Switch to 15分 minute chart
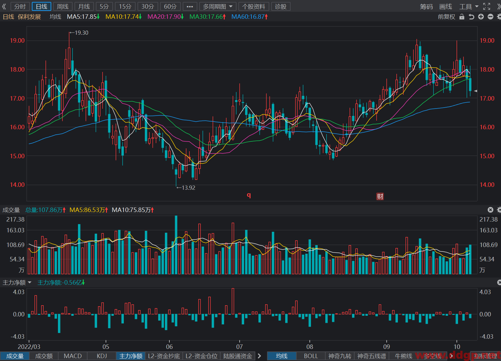The height and width of the screenshot is (361, 501). [x=125, y=6]
